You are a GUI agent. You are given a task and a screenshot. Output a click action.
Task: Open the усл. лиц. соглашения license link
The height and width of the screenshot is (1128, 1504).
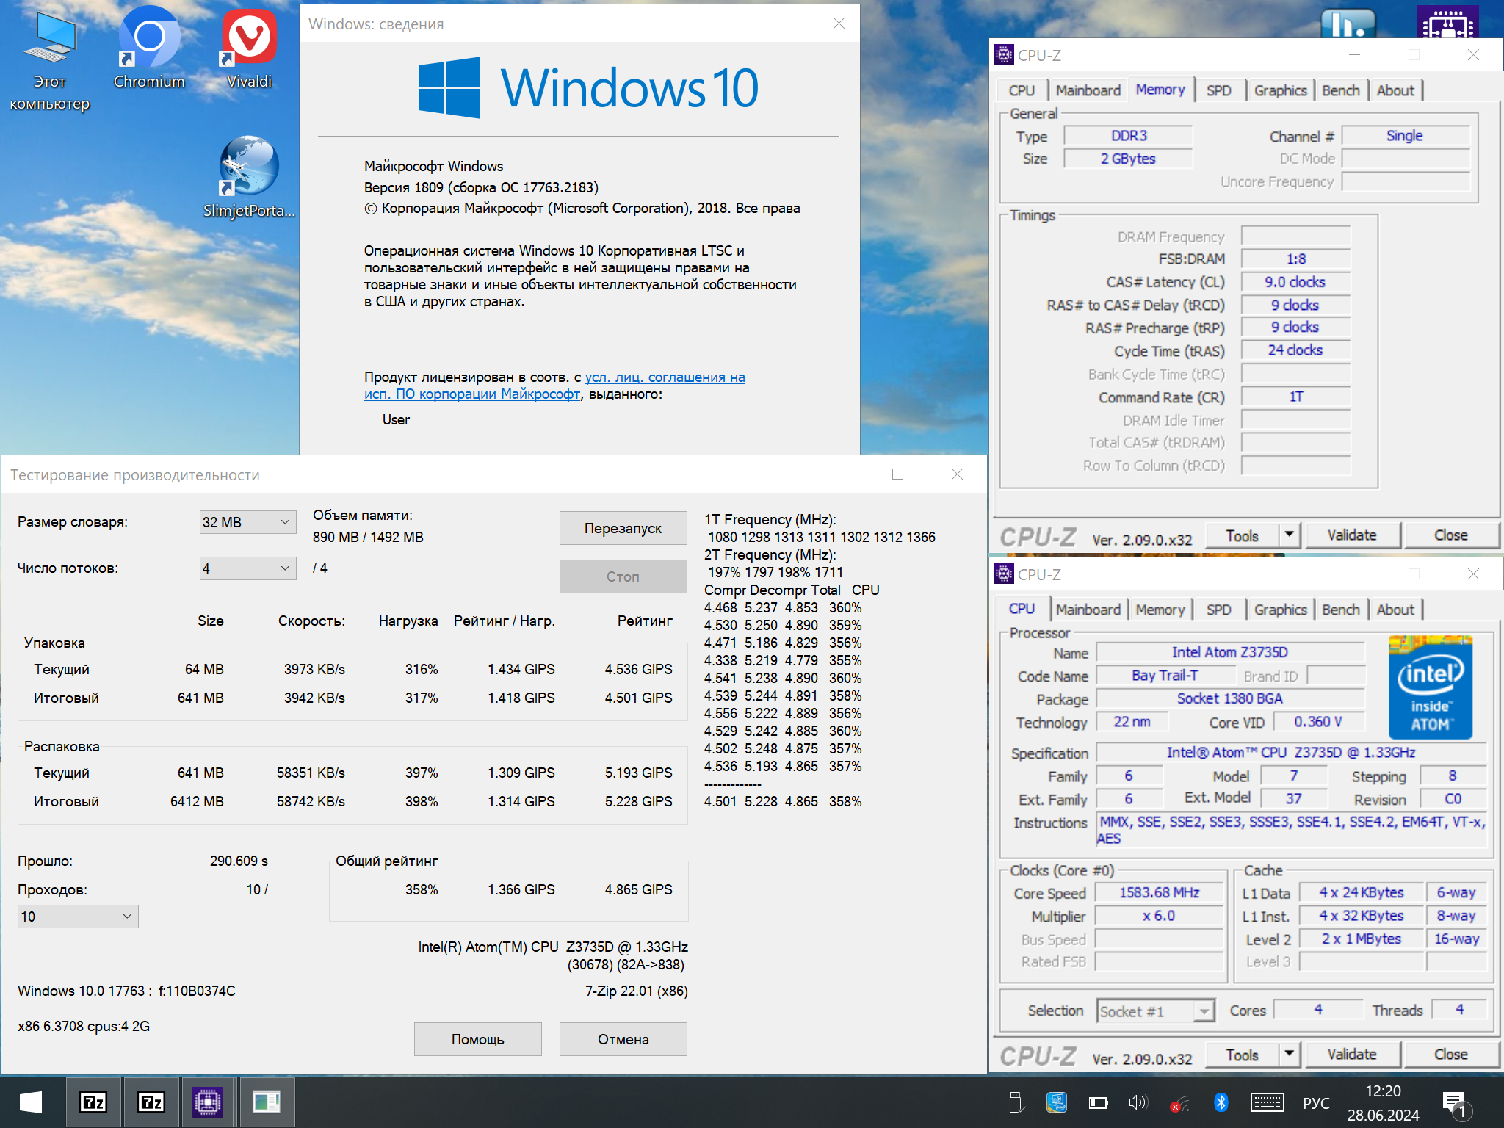click(x=665, y=377)
